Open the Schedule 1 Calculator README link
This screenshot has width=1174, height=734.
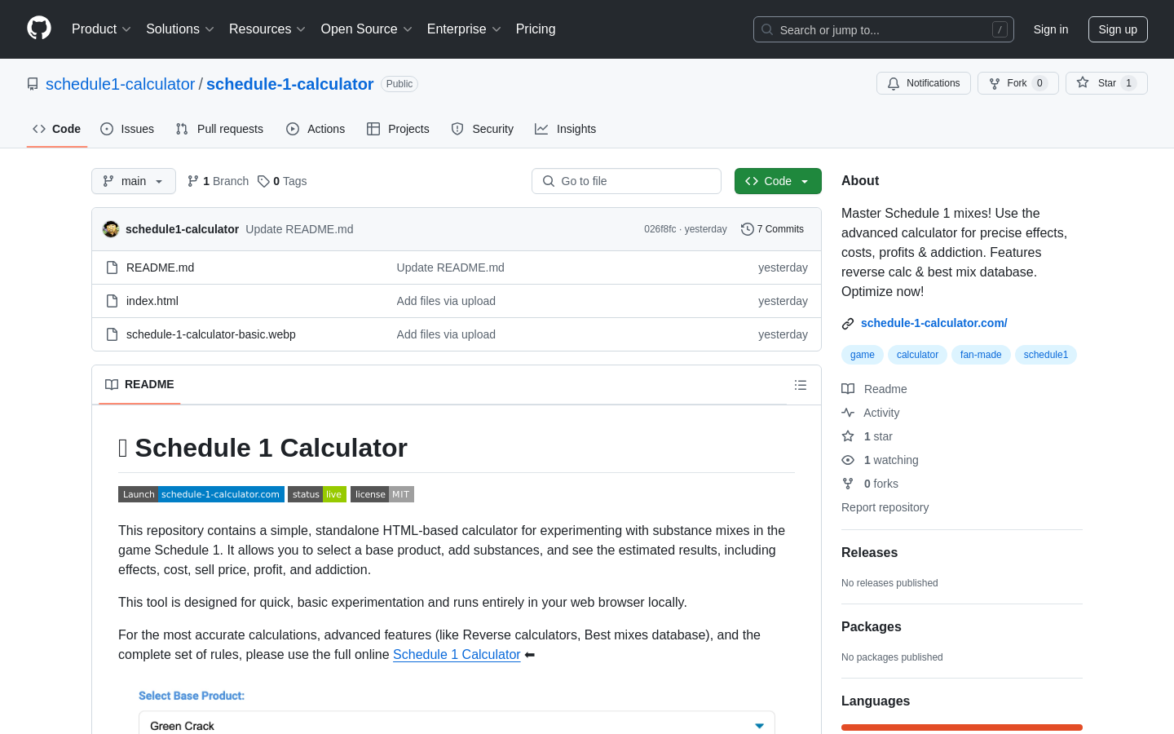click(x=457, y=654)
